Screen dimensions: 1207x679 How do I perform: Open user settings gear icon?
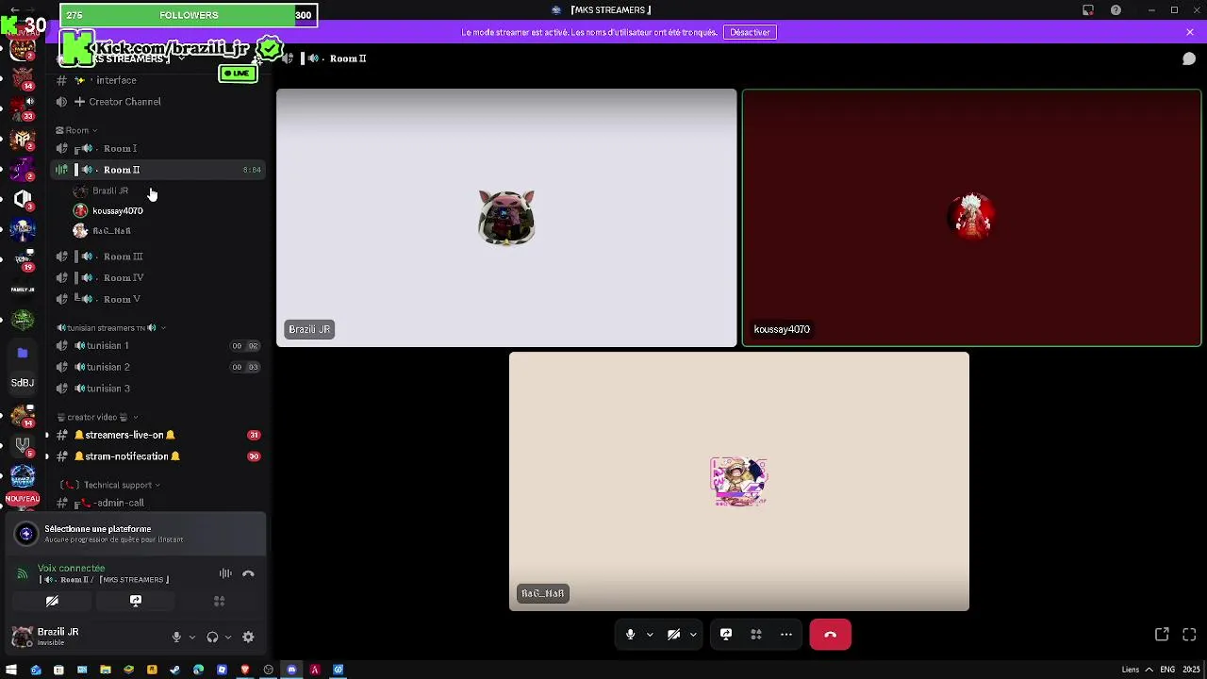[248, 638]
